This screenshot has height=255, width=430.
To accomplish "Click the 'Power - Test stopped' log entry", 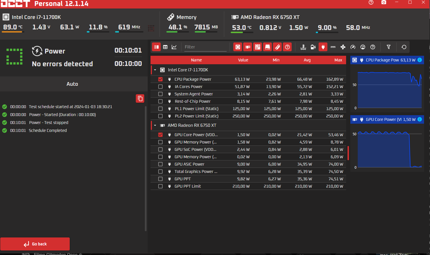I will click(x=49, y=123).
